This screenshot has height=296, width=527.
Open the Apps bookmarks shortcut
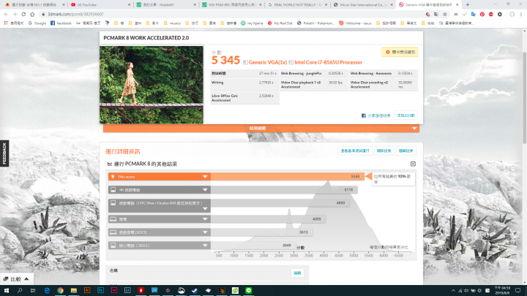tap(14, 23)
